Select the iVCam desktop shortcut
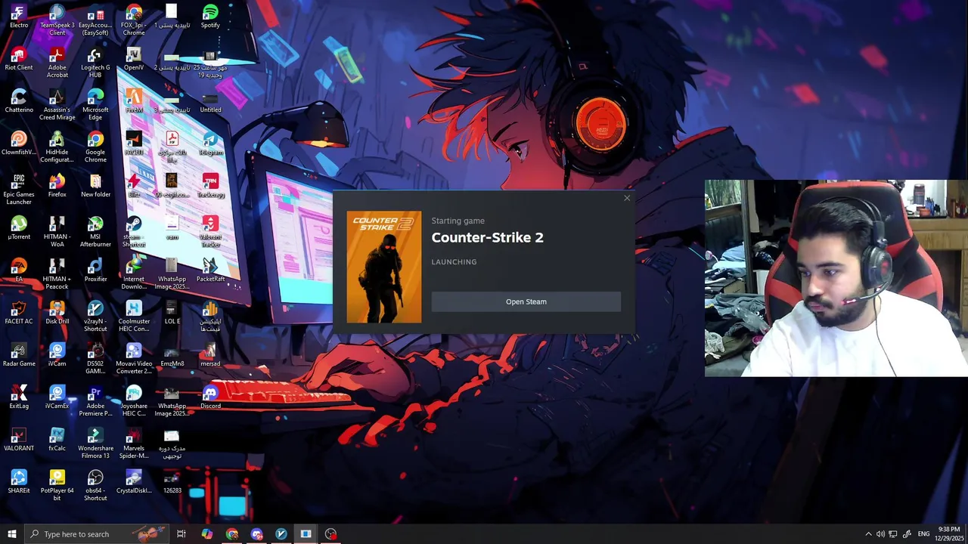 click(x=57, y=355)
